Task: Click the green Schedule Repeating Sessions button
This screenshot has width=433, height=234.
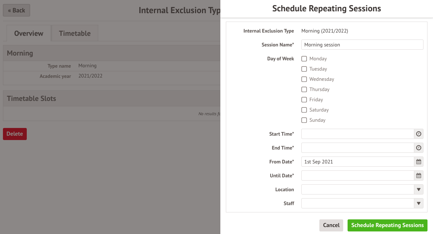Action: click(388, 225)
